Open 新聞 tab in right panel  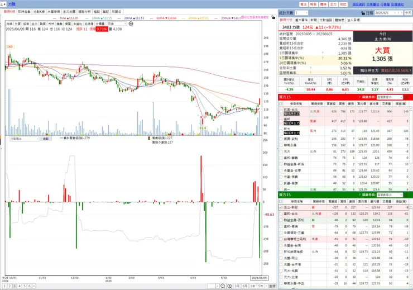click(314, 20)
